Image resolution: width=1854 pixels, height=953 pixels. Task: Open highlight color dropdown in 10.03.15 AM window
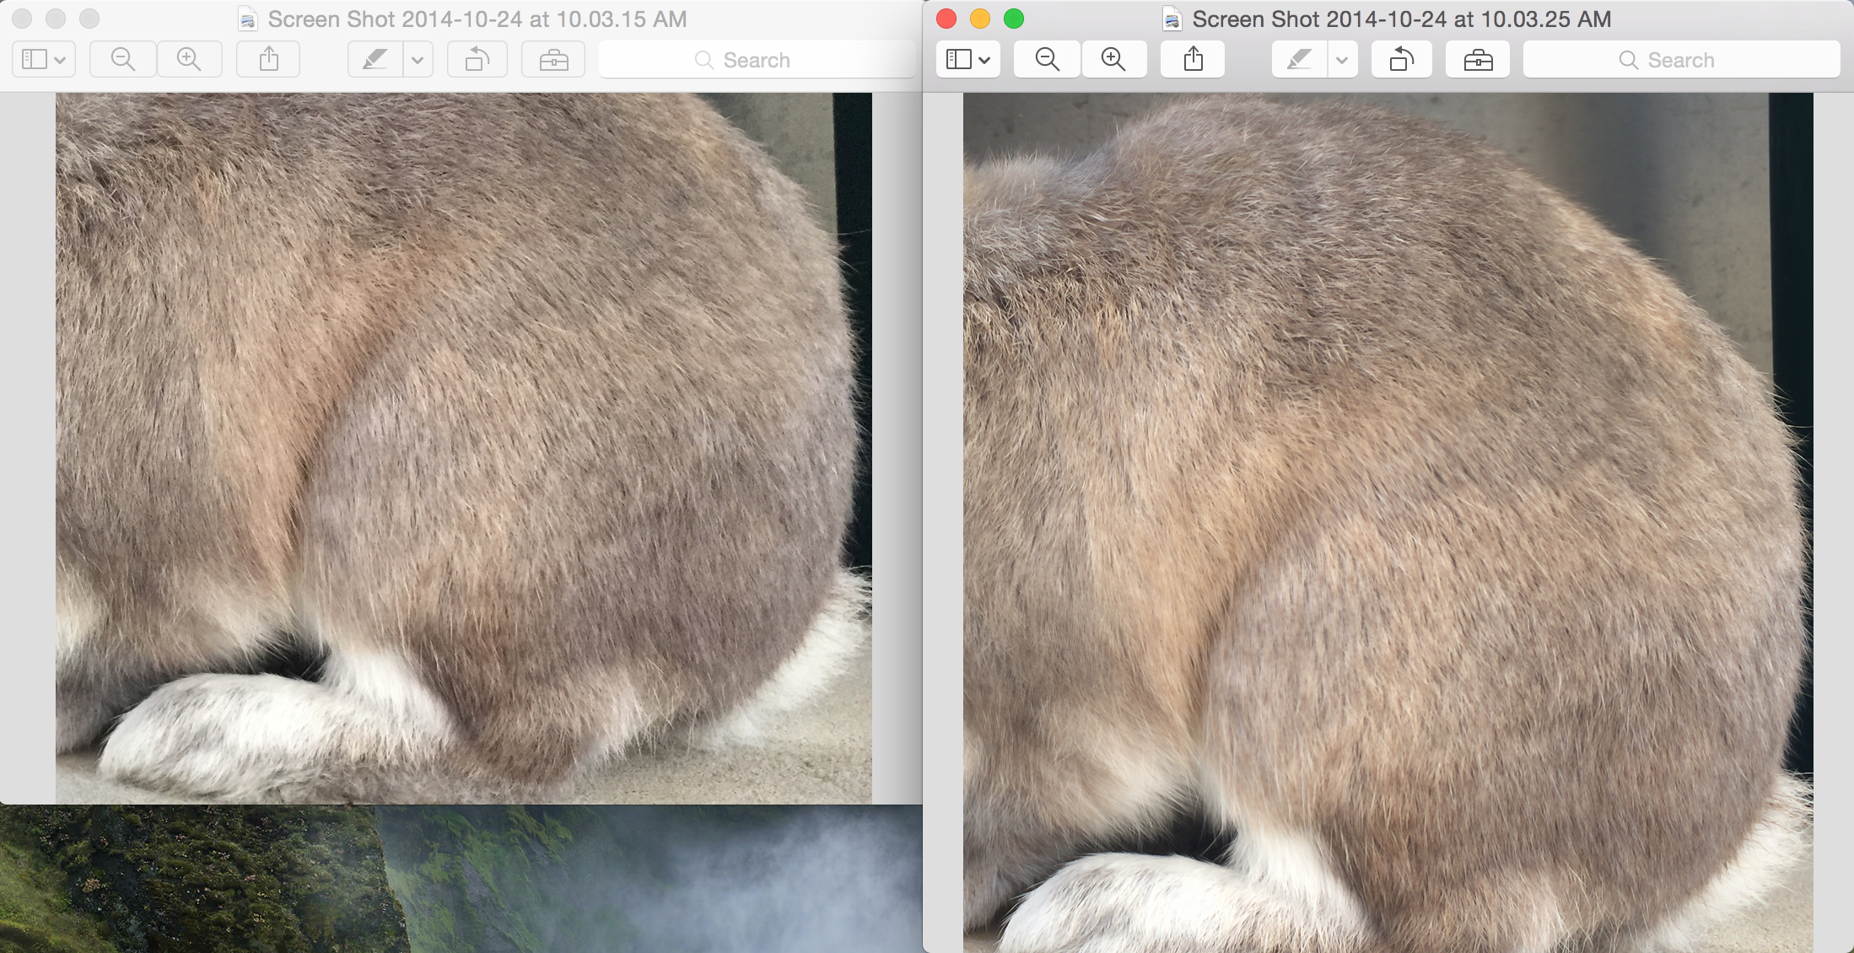(418, 60)
